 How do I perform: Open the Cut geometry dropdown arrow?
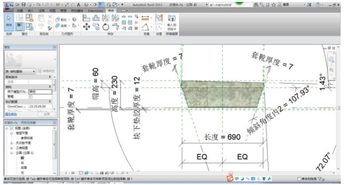[x=69, y=20]
